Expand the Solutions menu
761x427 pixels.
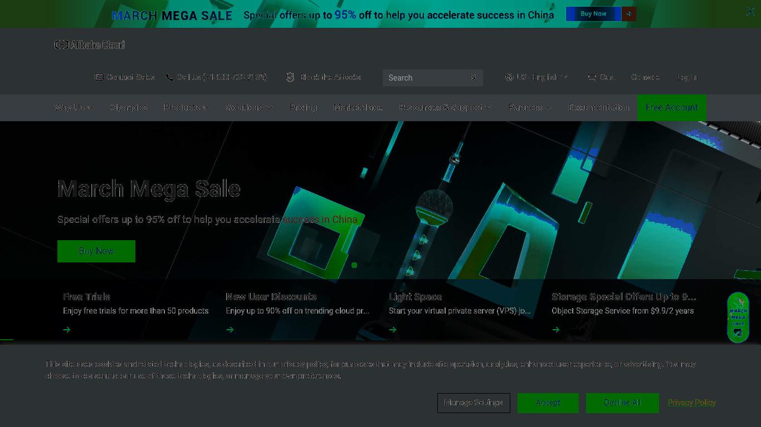(249, 107)
